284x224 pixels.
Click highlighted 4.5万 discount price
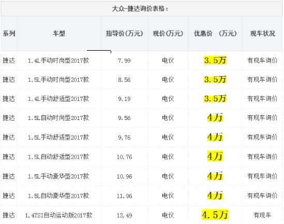coord(215,215)
